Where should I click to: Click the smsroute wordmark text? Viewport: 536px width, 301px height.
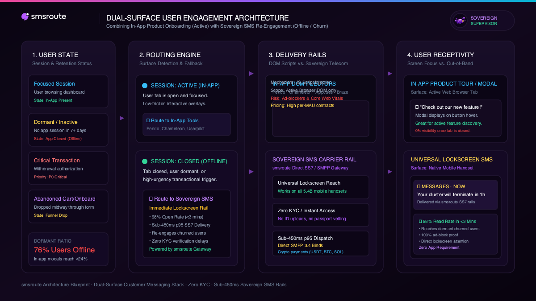pyautogui.click(x=49, y=16)
